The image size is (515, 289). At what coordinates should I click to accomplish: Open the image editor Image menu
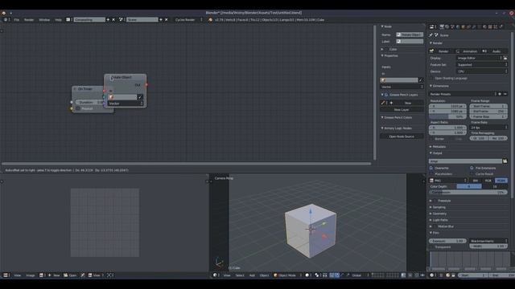(x=31, y=275)
